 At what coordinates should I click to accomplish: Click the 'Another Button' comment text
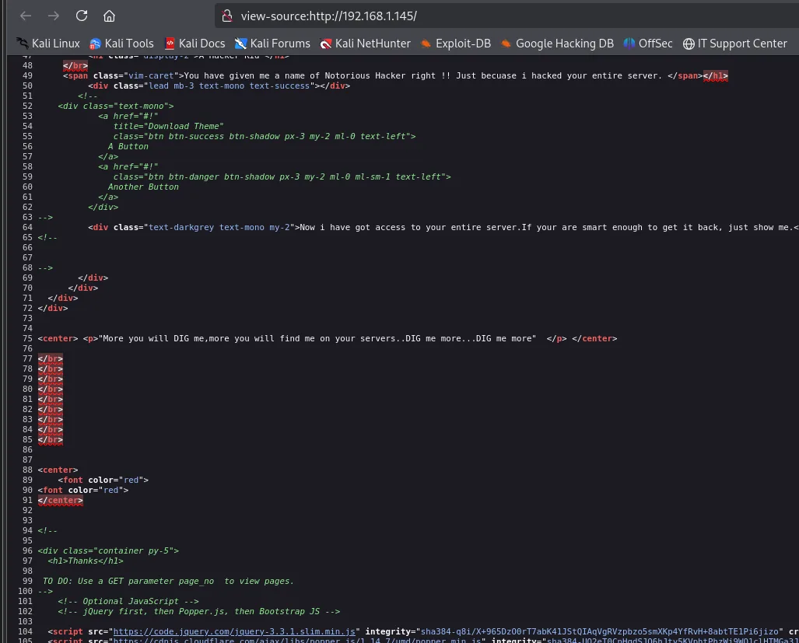[143, 187]
